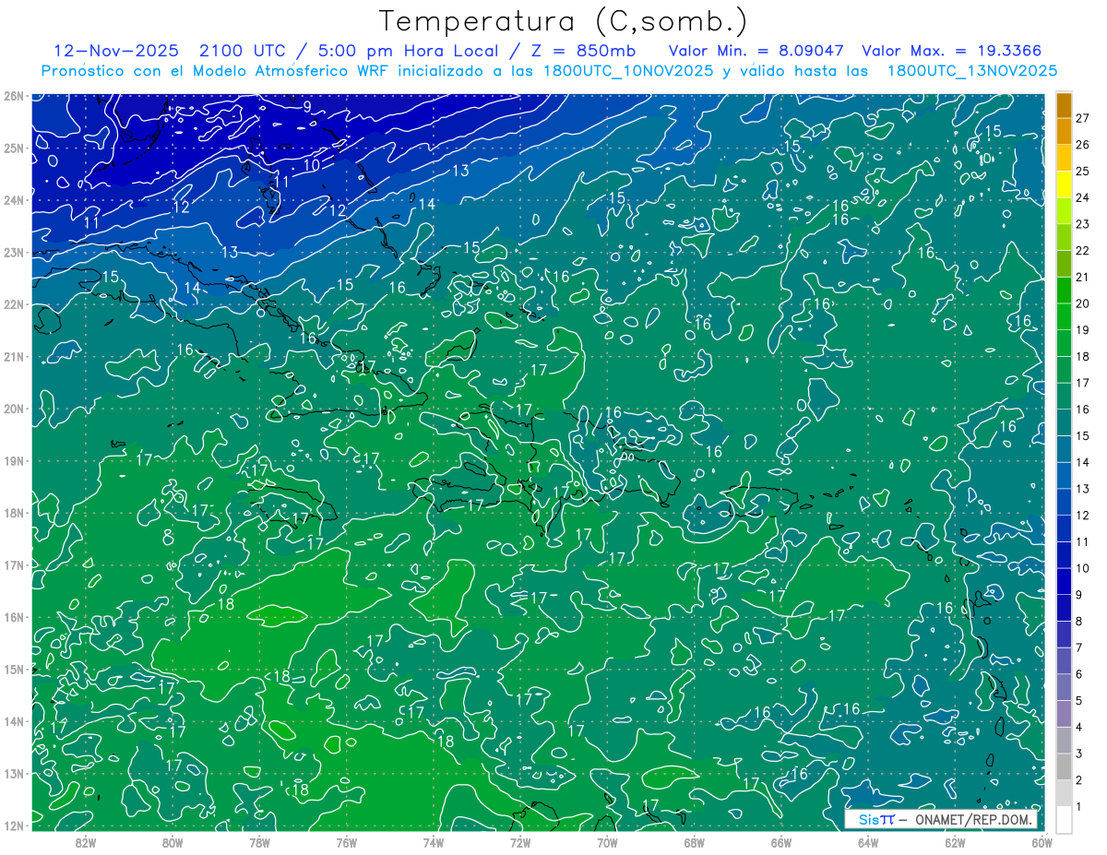1107x855 pixels.
Task: Click the '24' value on the color scale
Action: pyautogui.click(x=1082, y=197)
